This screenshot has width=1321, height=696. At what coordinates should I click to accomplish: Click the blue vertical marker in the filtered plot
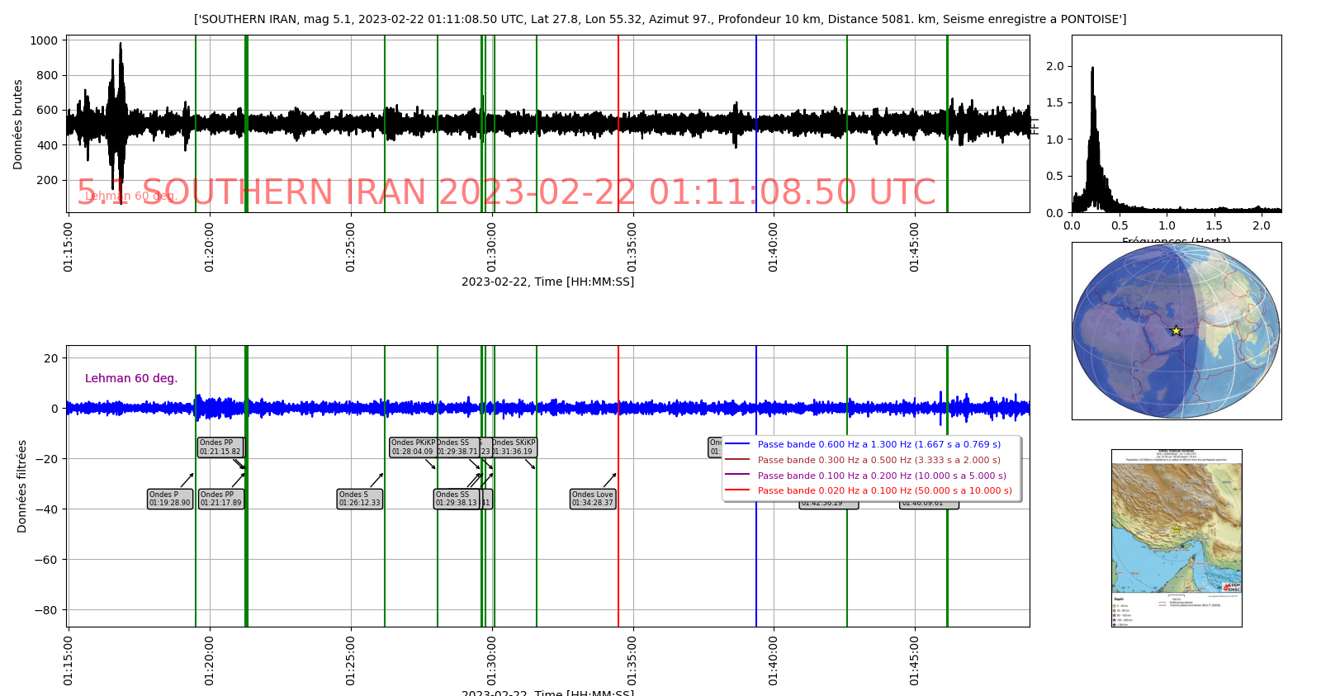756,537
